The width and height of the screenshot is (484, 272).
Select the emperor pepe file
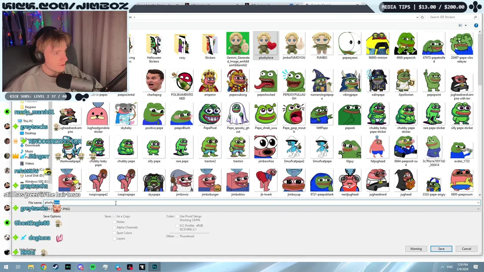pos(210,80)
